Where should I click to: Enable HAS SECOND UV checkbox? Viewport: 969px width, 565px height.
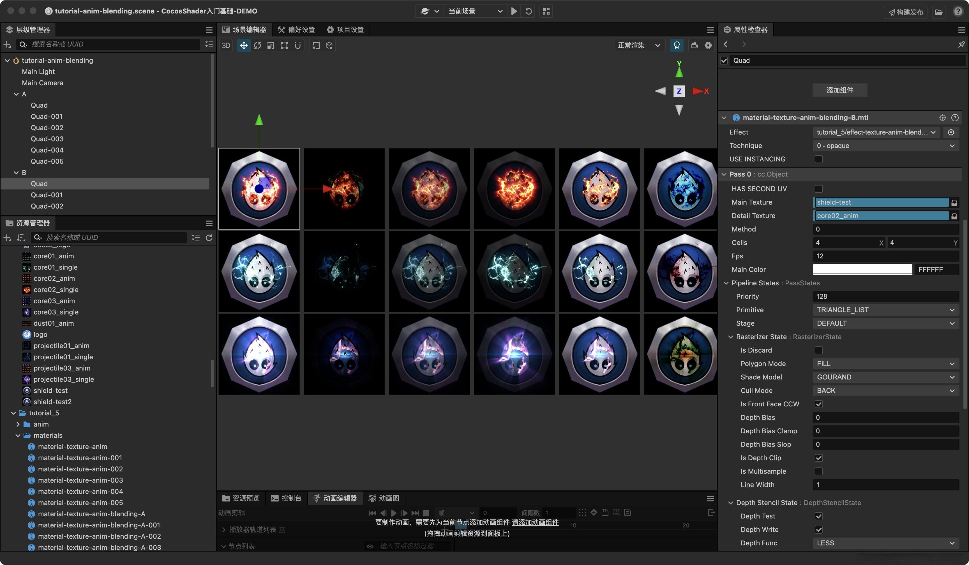pyautogui.click(x=819, y=189)
